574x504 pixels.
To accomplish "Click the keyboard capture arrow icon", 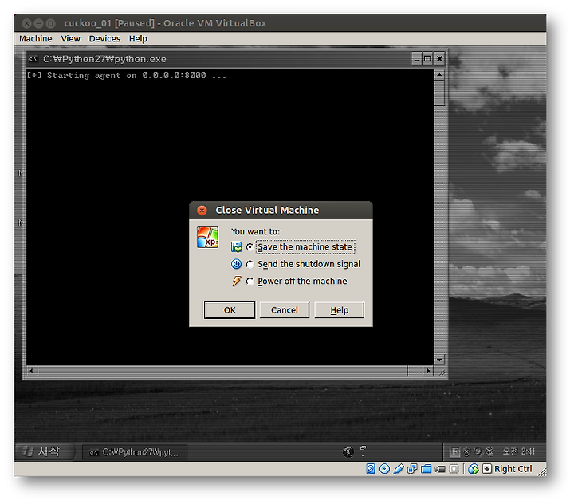I will pyautogui.click(x=487, y=468).
